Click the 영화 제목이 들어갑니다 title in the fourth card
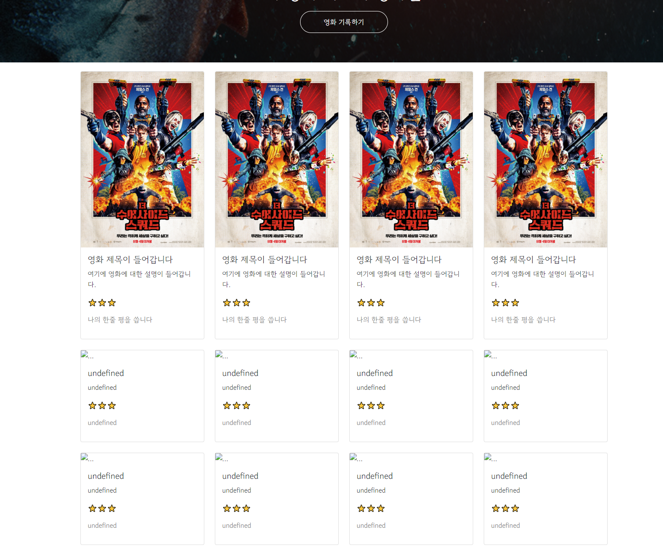The height and width of the screenshot is (552, 663). coord(534,260)
